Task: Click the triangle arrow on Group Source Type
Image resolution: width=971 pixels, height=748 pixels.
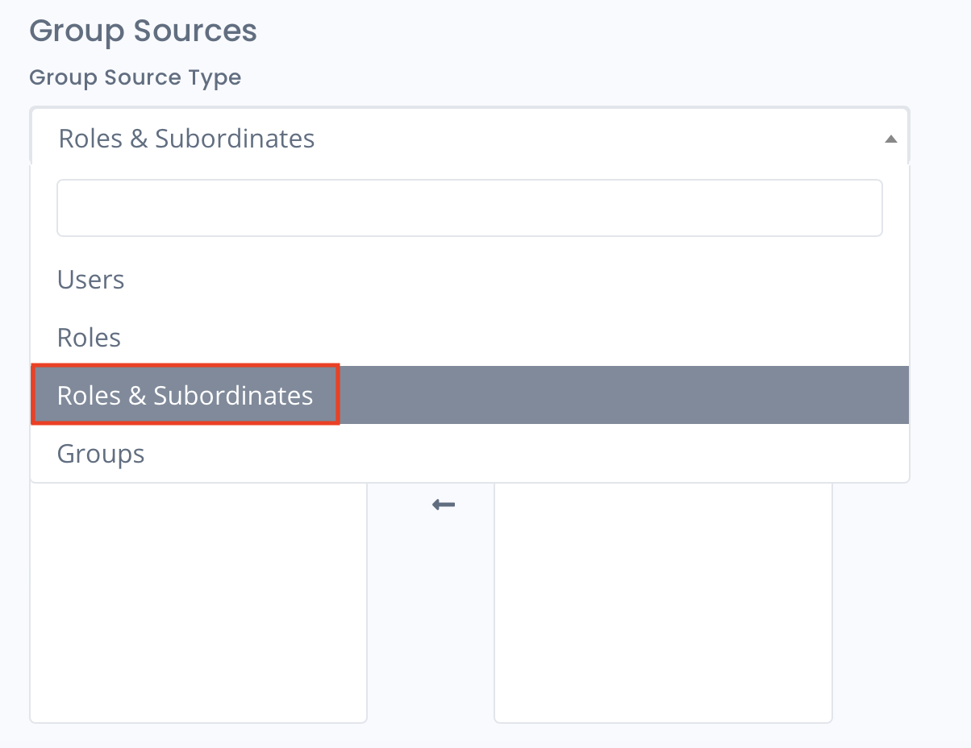Action: pyautogui.click(x=890, y=139)
